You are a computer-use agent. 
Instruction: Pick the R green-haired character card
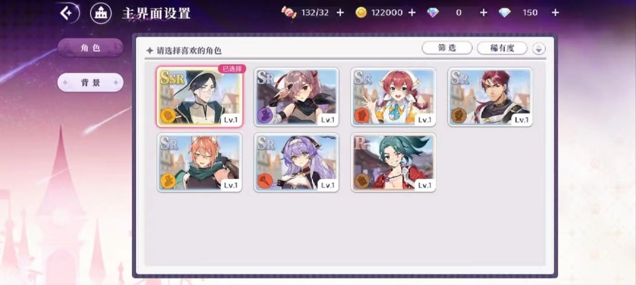393,162
